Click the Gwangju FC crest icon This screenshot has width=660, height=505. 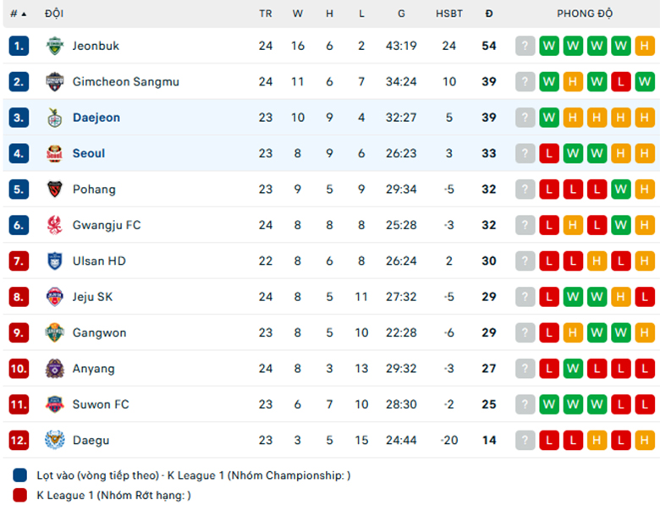[x=55, y=225]
